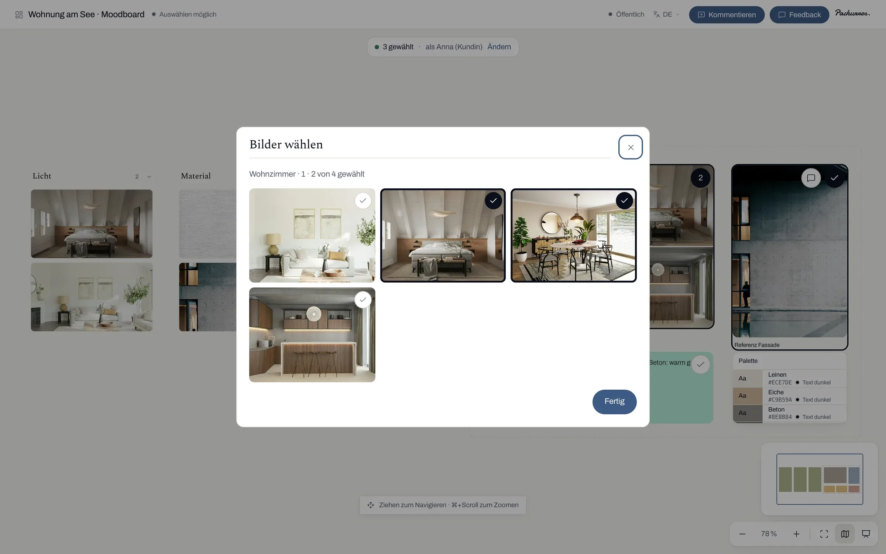Click the Pachurros logo
Viewport: 886px width, 554px height.
click(852, 14)
